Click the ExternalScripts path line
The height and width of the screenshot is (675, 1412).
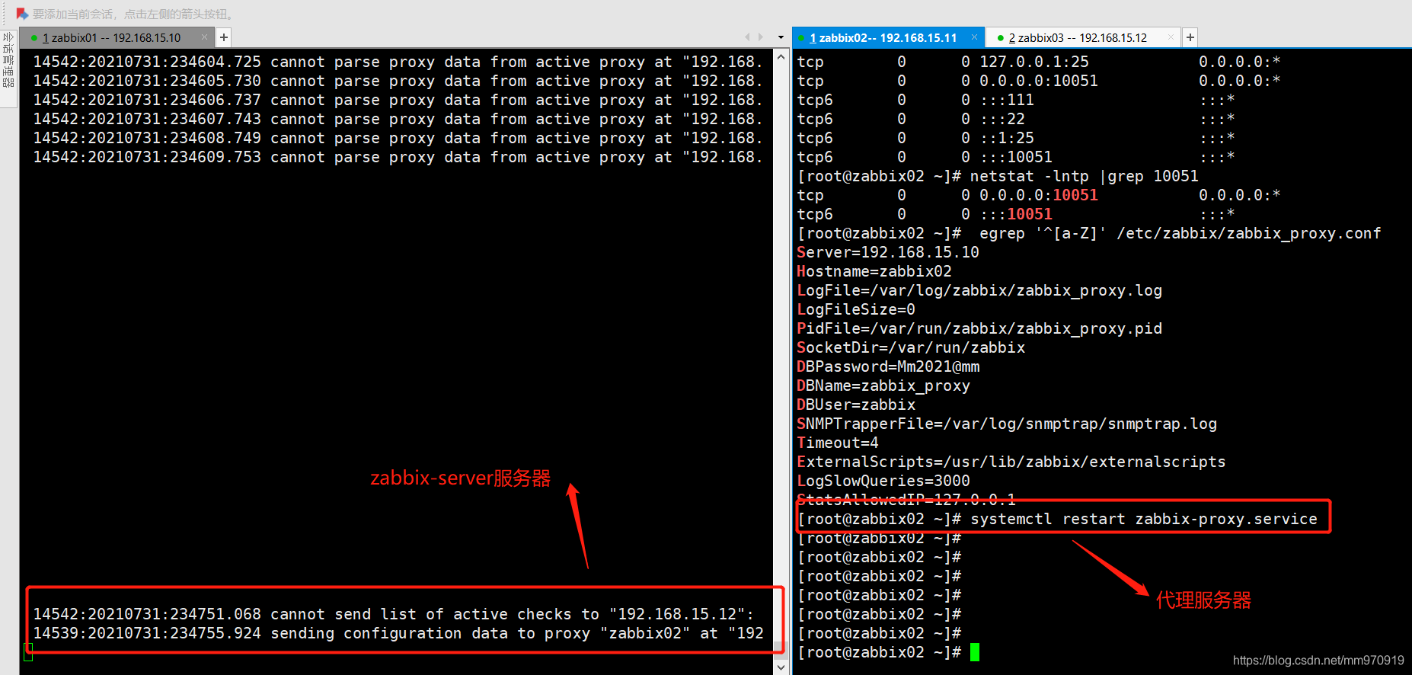pyautogui.click(x=1011, y=462)
